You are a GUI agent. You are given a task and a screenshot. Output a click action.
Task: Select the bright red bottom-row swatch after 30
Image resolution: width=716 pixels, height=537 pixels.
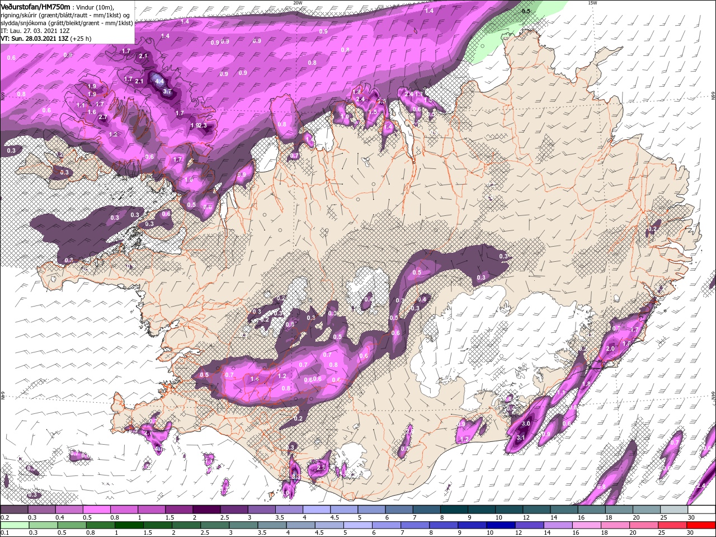click(x=702, y=525)
